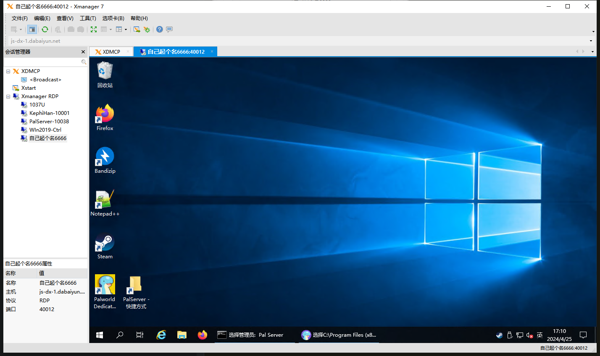Click the Steam tray icon
This screenshot has width=600, height=356.
coord(499,335)
